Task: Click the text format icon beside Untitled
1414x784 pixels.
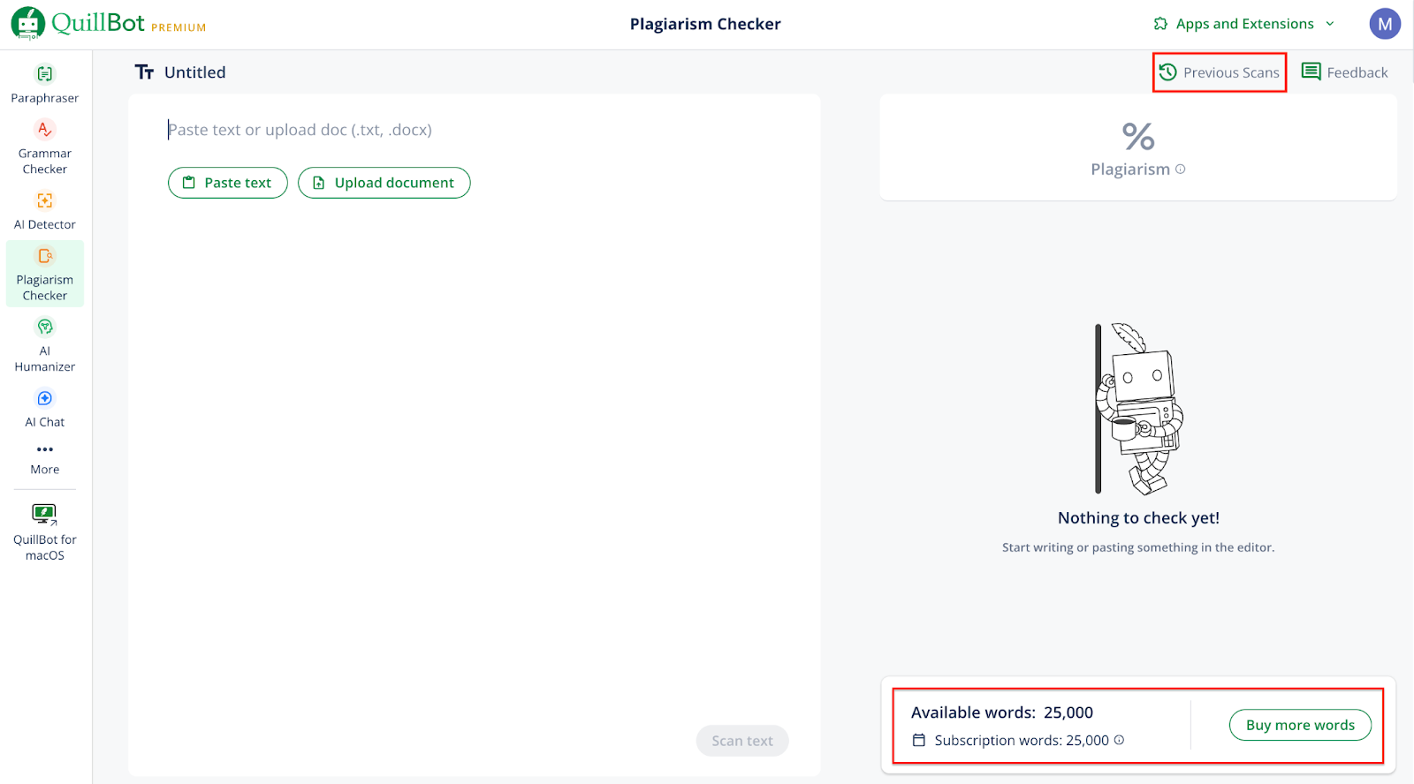Action: pyautogui.click(x=144, y=72)
